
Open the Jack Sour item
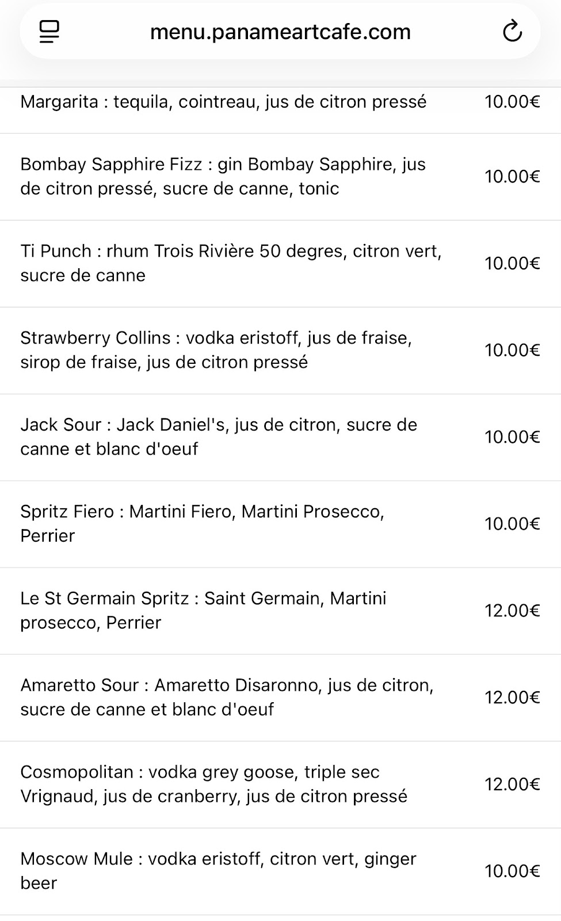(x=280, y=437)
